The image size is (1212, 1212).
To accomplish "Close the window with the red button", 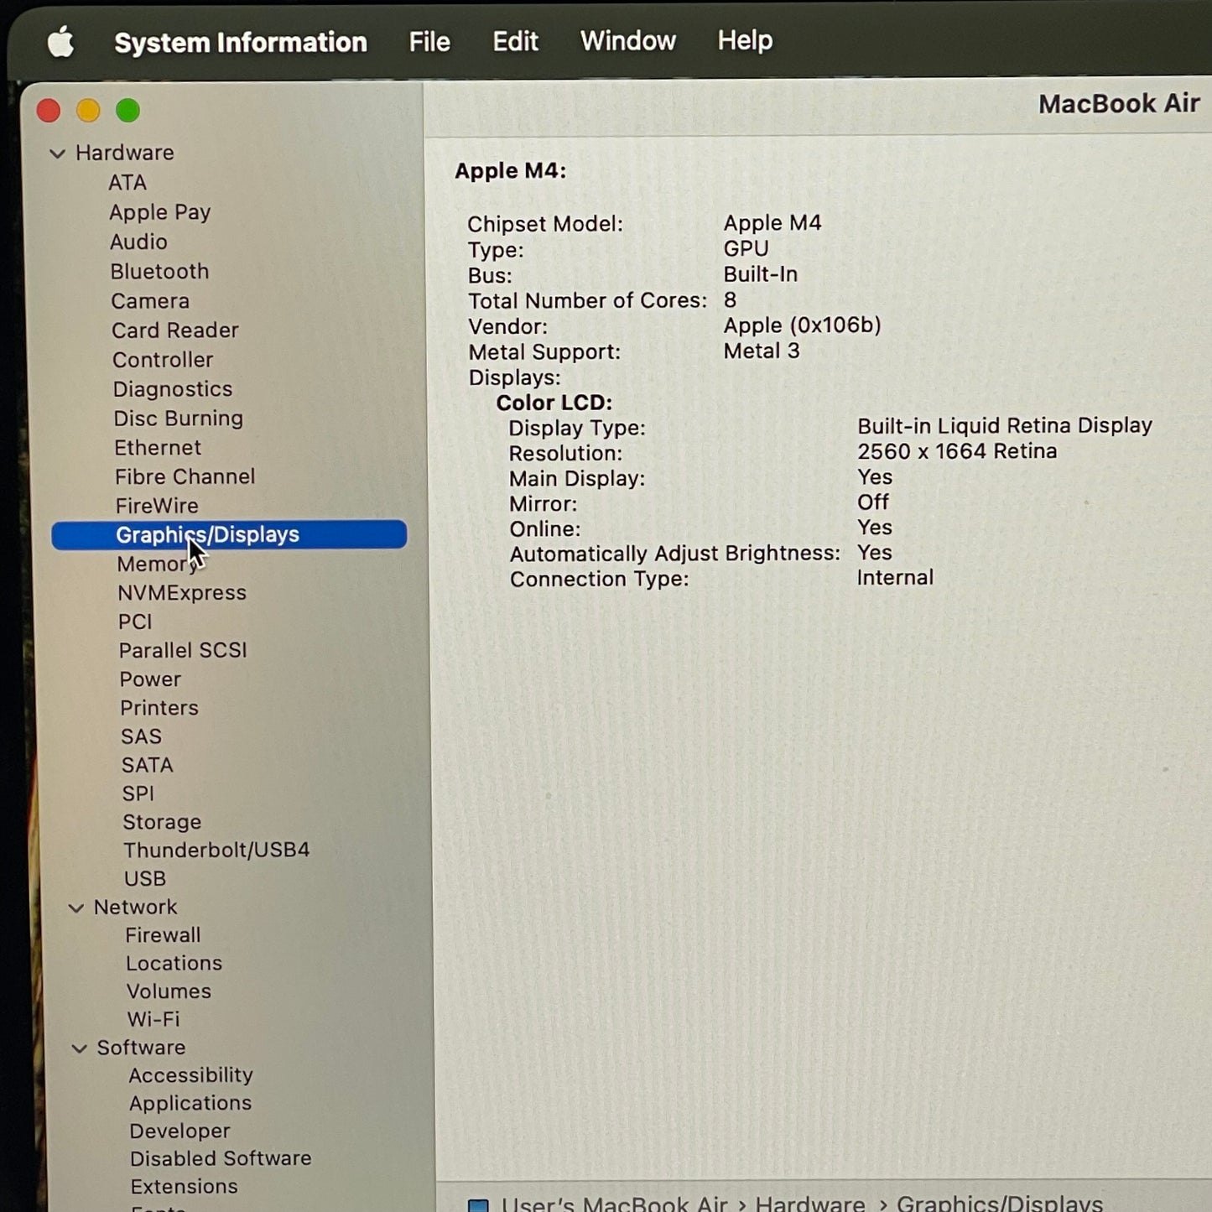I will pyautogui.click(x=49, y=111).
